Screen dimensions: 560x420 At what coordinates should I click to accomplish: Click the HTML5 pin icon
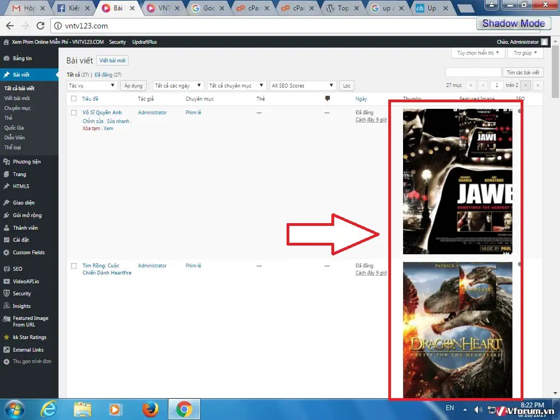(7, 186)
